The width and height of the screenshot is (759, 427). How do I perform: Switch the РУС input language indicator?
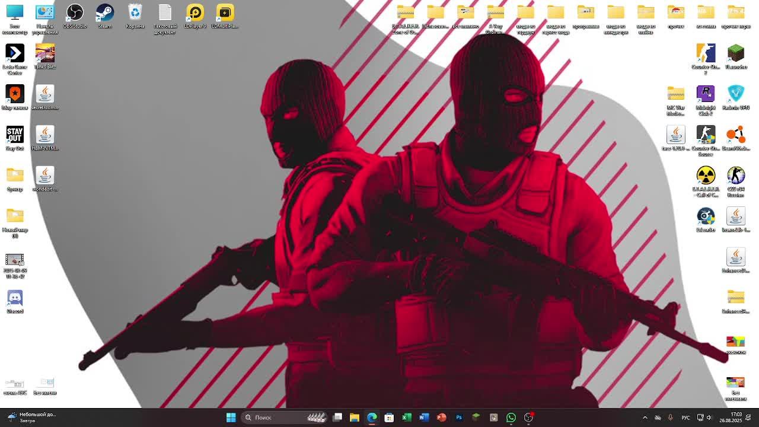685,418
